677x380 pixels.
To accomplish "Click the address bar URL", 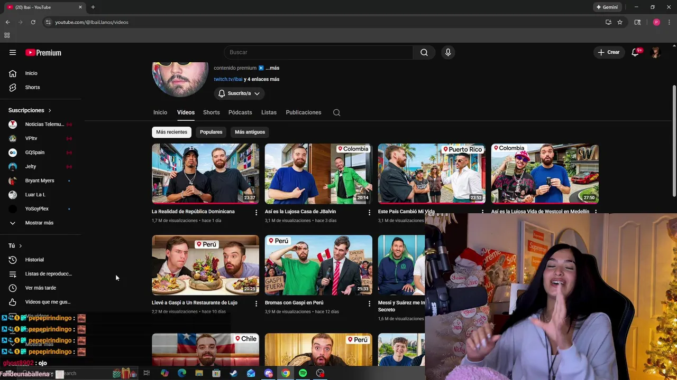I will coord(92,22).
